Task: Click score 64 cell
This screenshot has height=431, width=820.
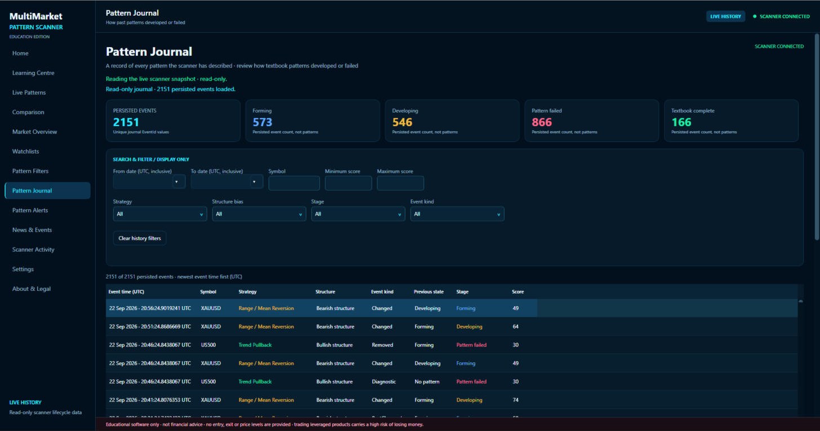Action: coord(516,326)
